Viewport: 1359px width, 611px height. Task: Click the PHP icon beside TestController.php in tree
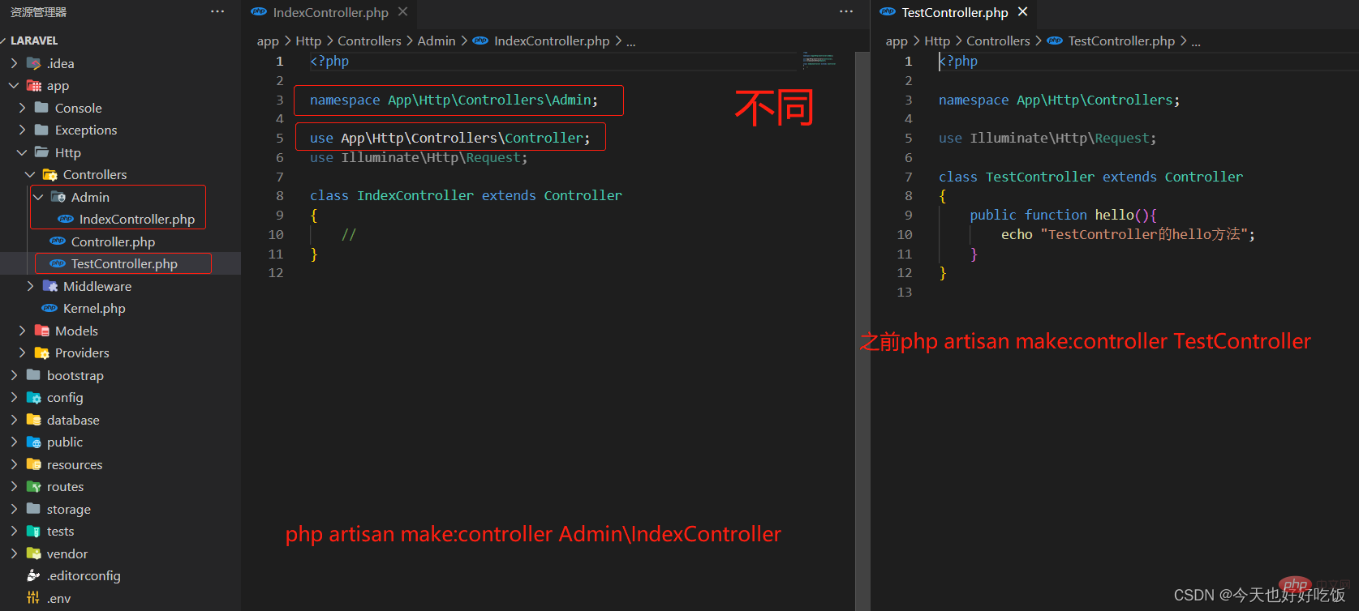[58, 264]
